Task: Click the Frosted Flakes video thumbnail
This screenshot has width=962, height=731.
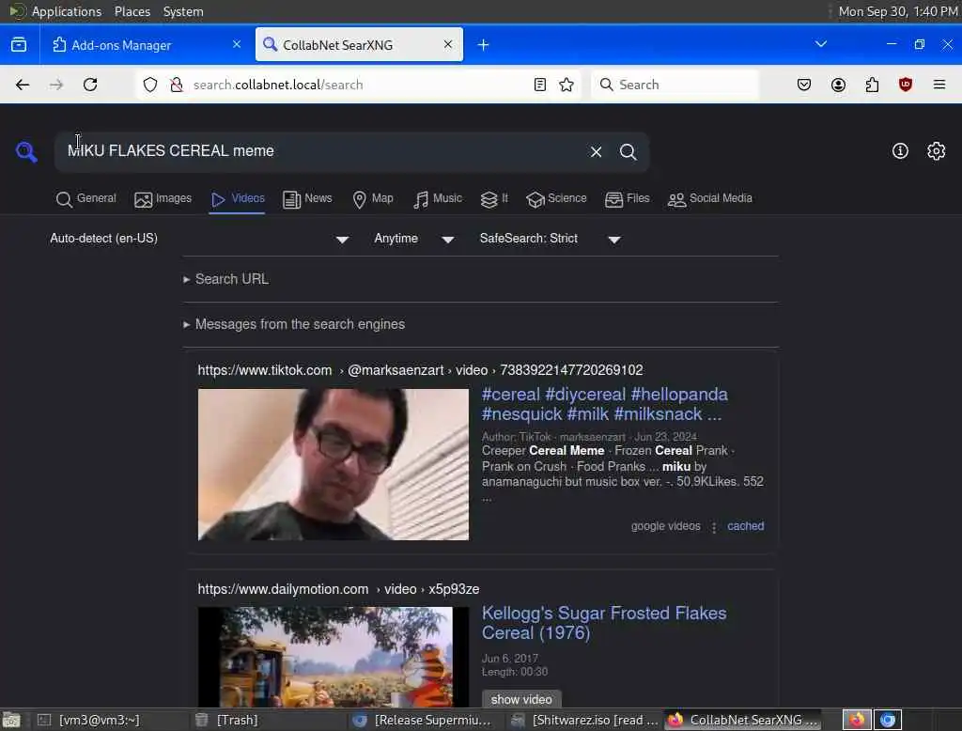Action: pyautogui.click(x=334, y=657)
